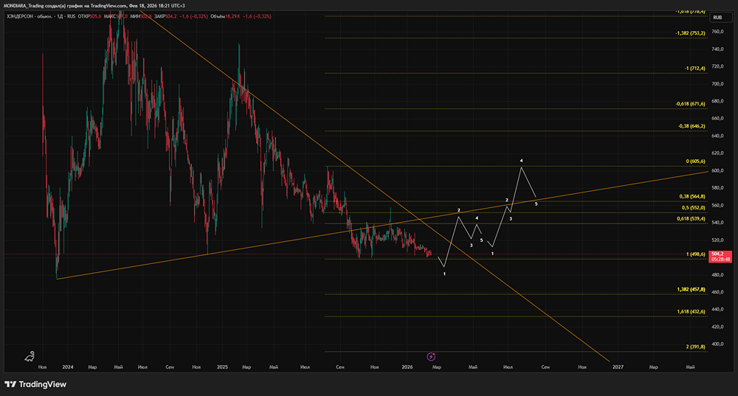
Task: Click the Объём 18,29 K volume value
Action: pyautogui.click(x=225, y=16)
